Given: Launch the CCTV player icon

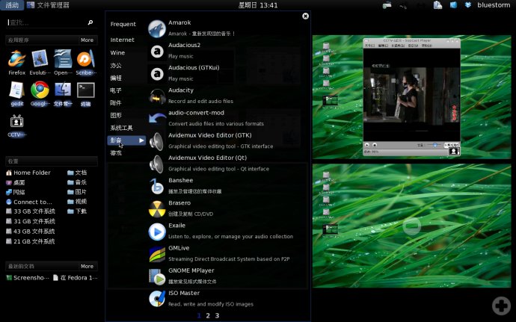Looking at the screenshot, I should point(16,126).
